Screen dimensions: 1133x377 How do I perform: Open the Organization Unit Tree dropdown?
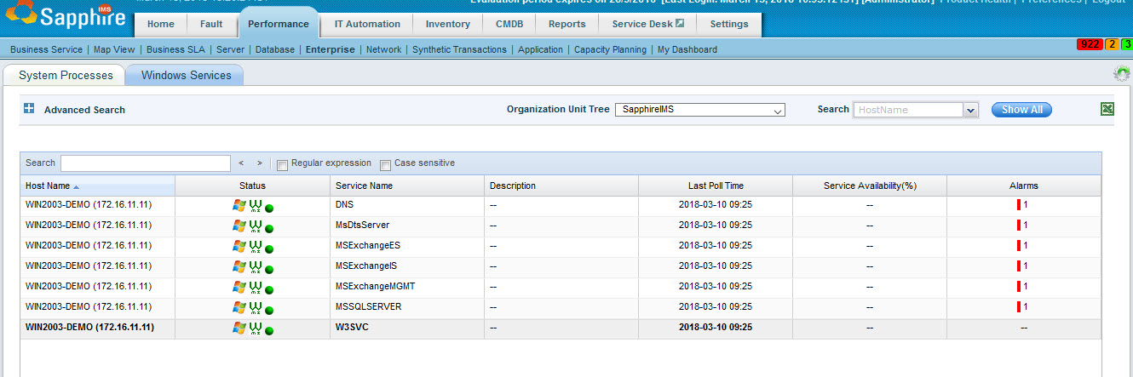(700, 110)
